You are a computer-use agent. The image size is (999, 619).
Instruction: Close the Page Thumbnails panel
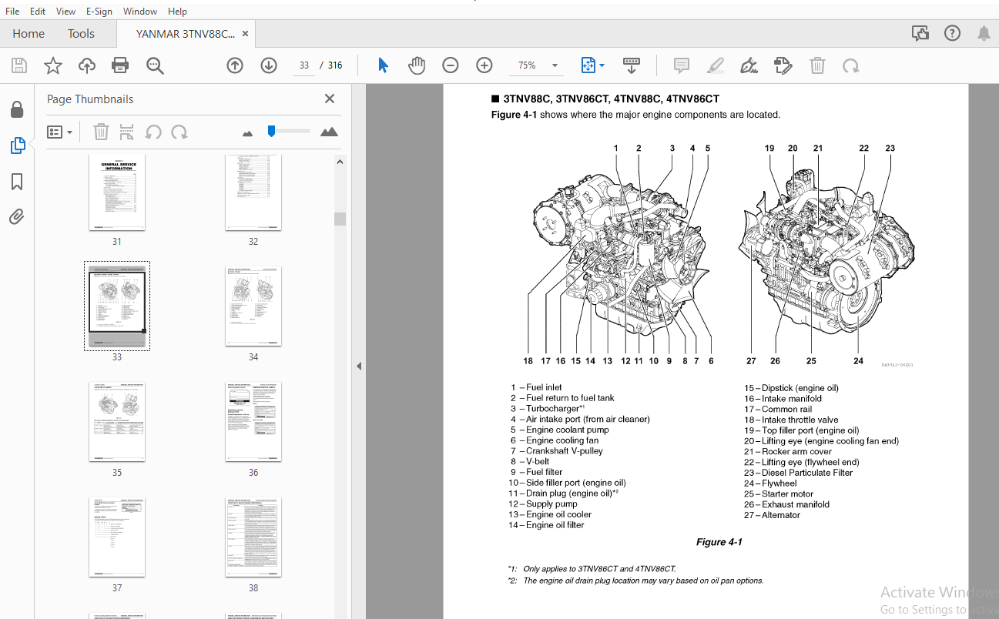[330, 99]
